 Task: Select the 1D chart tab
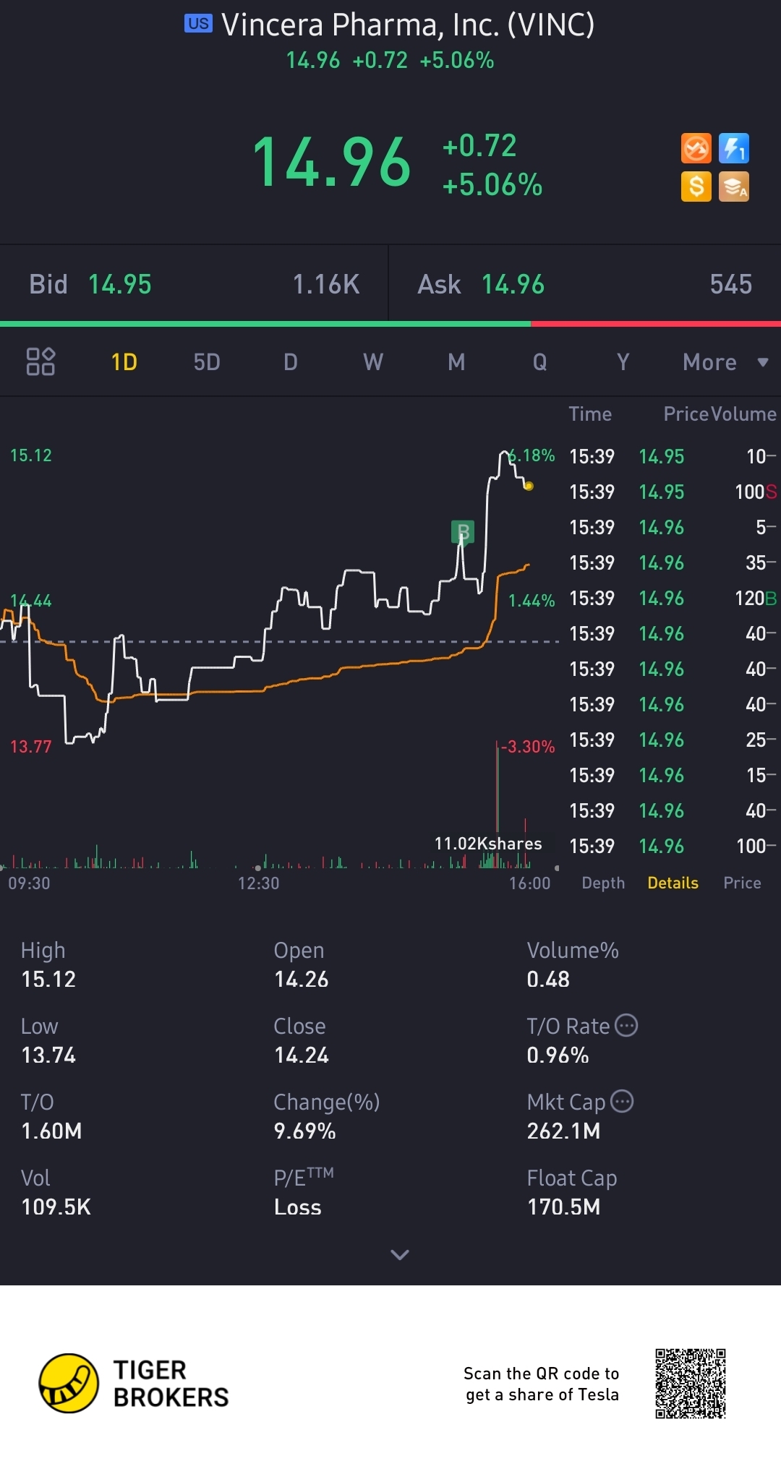(124, 361)
